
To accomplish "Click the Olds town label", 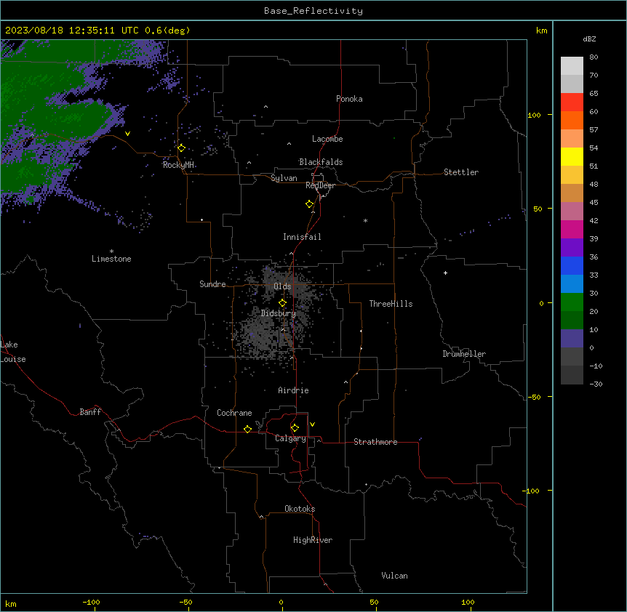I will [x=282, y=286].
